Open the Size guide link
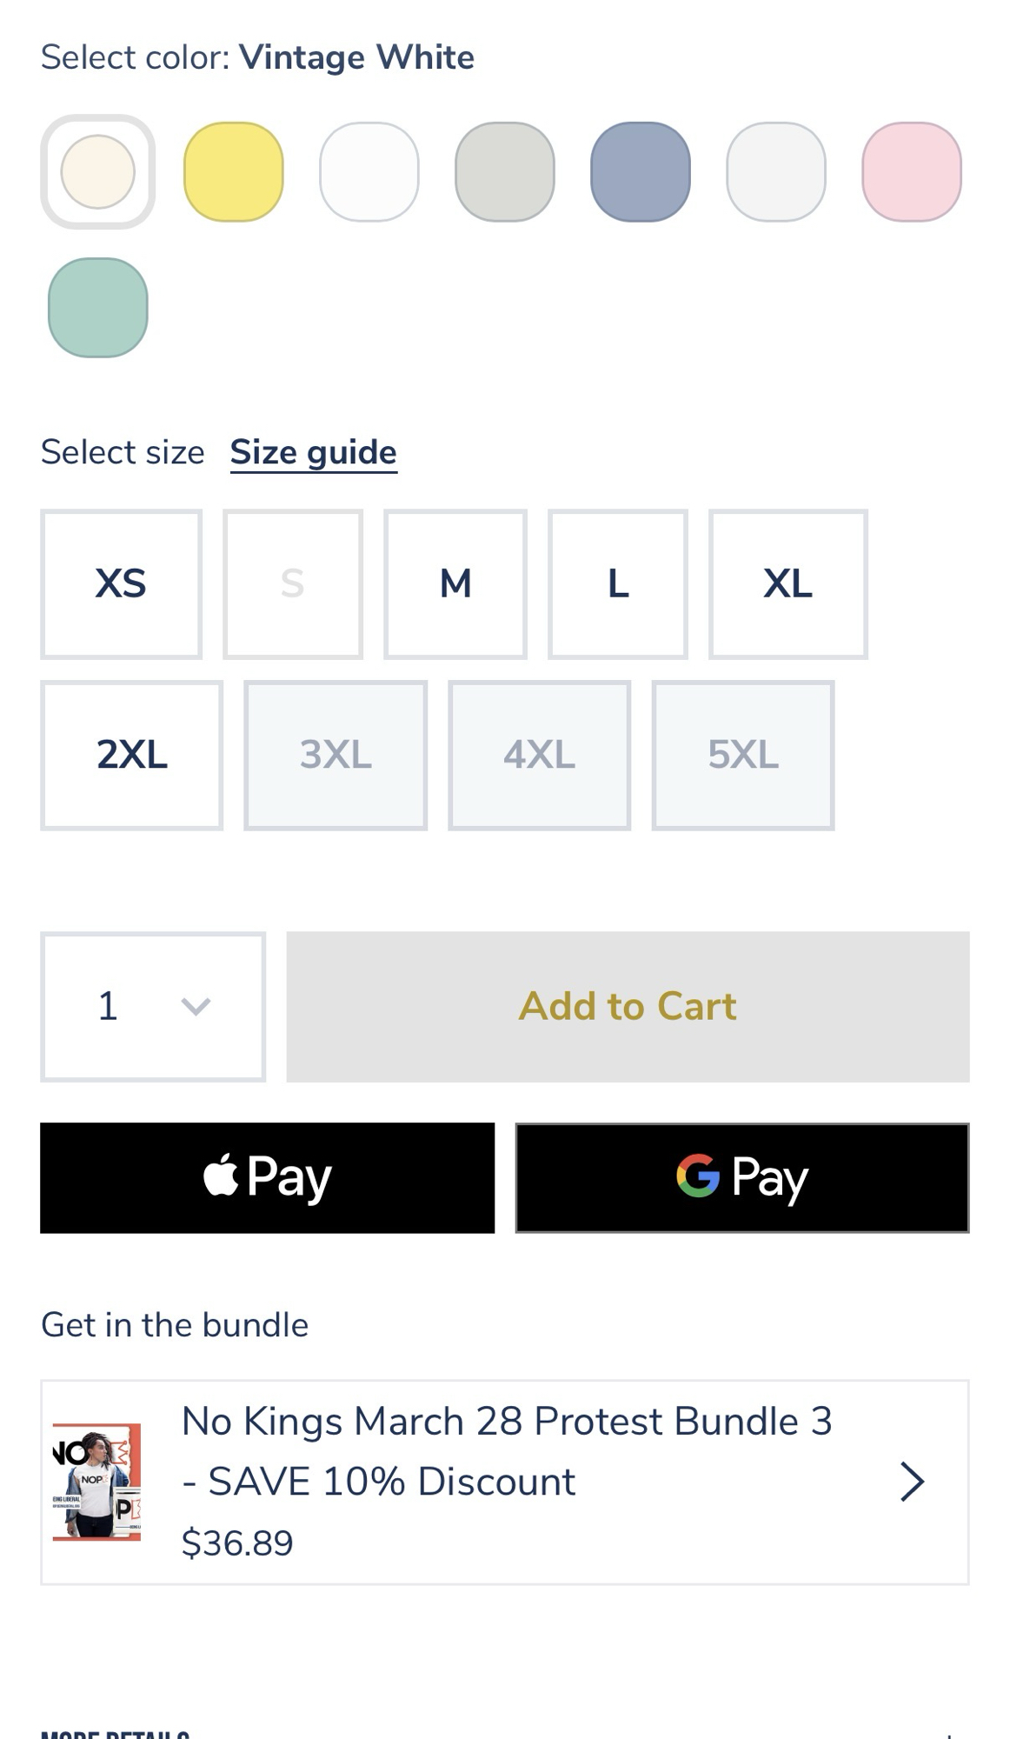 (x=313, y=453)
